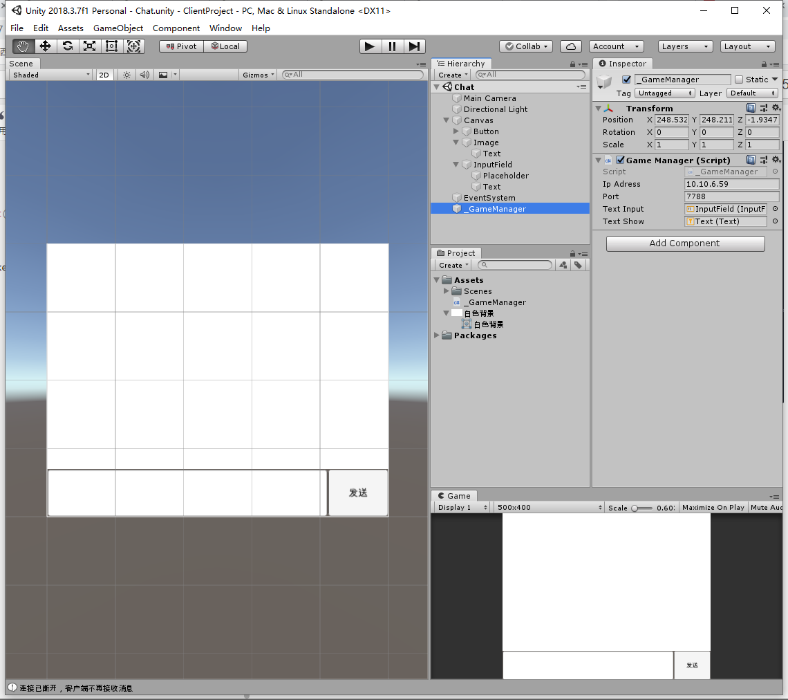This screenshot has height=700, width=788.
Task: Open the Layers dropdown
Action: coord(686,46)
